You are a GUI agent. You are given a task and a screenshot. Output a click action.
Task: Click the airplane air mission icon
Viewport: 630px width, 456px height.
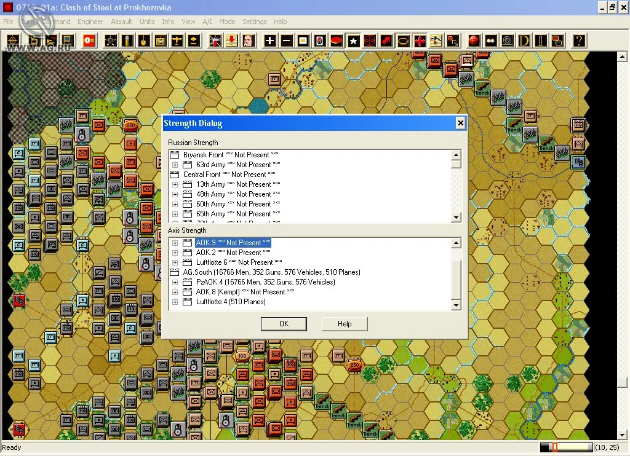coord(177,41)
